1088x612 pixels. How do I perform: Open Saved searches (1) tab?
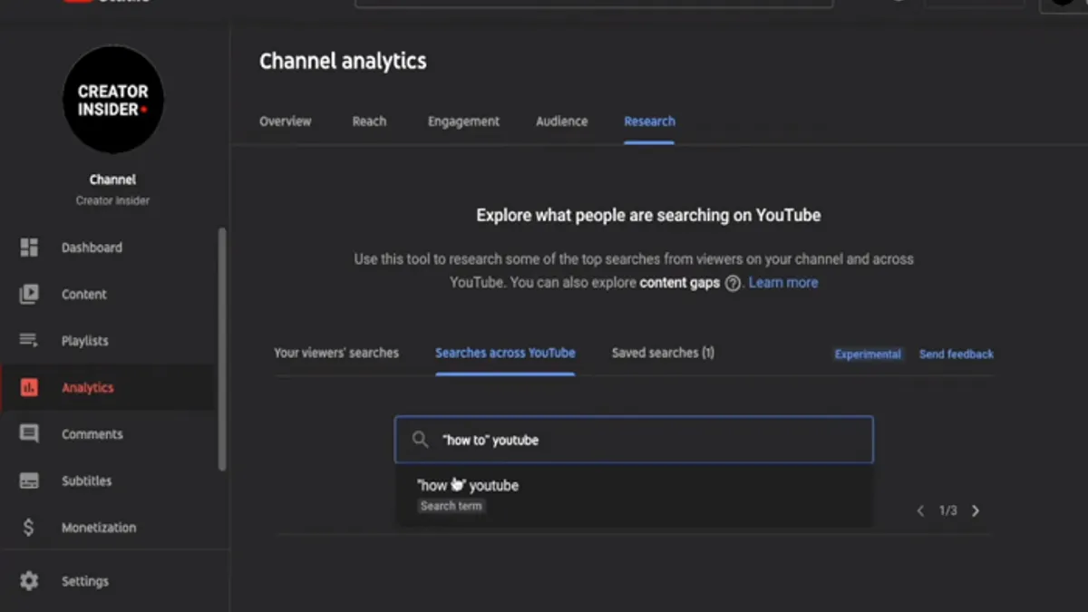pos(663,353)
